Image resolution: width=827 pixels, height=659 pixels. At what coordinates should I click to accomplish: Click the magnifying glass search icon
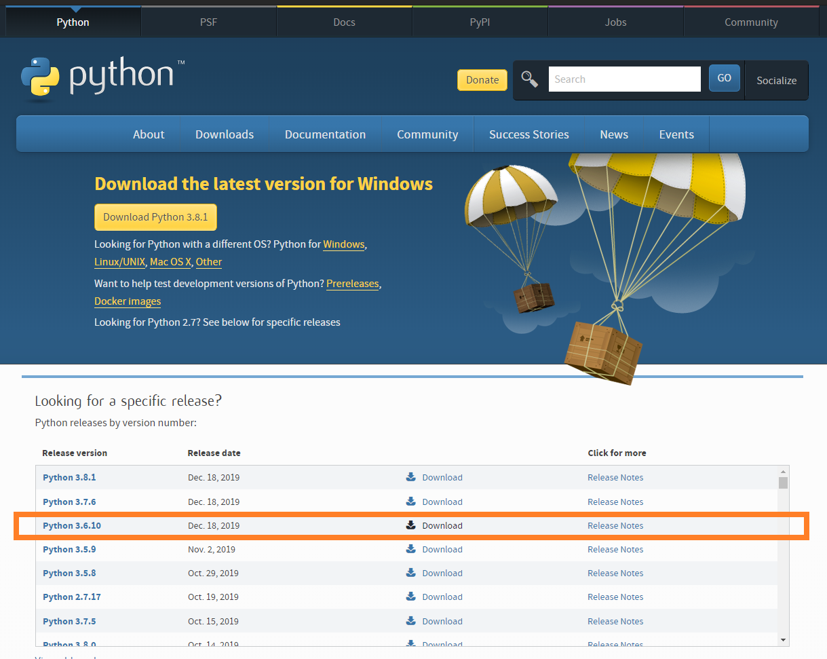coord(530,79)
